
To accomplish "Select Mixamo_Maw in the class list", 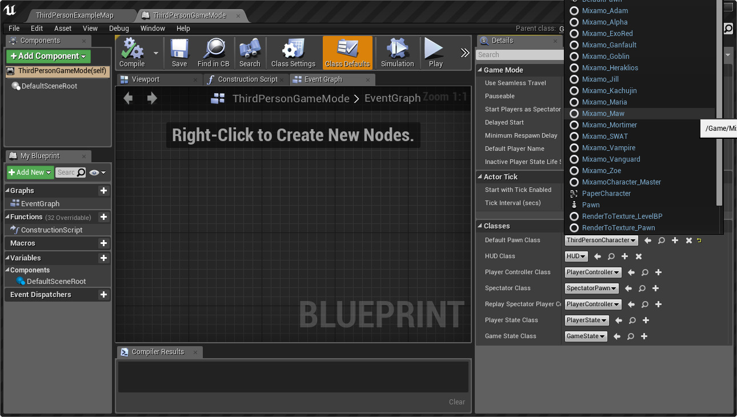I will 603,114.
